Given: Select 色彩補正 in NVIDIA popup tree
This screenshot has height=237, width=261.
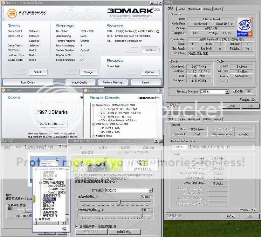Looking at the screenshot, I should (49, 179).
